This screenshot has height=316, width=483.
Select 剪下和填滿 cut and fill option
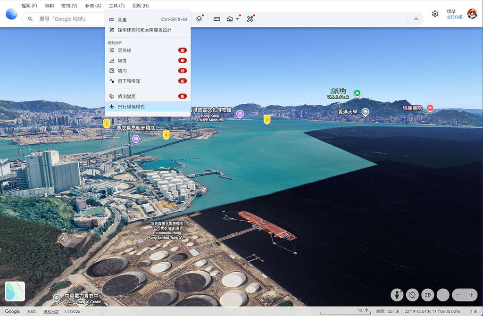tap(148, 81)
